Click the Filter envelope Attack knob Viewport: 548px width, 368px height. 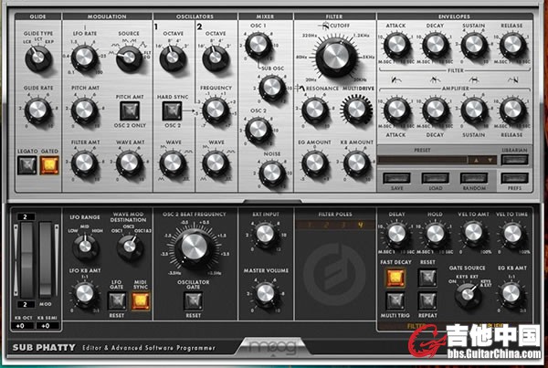tap(396, 45)
